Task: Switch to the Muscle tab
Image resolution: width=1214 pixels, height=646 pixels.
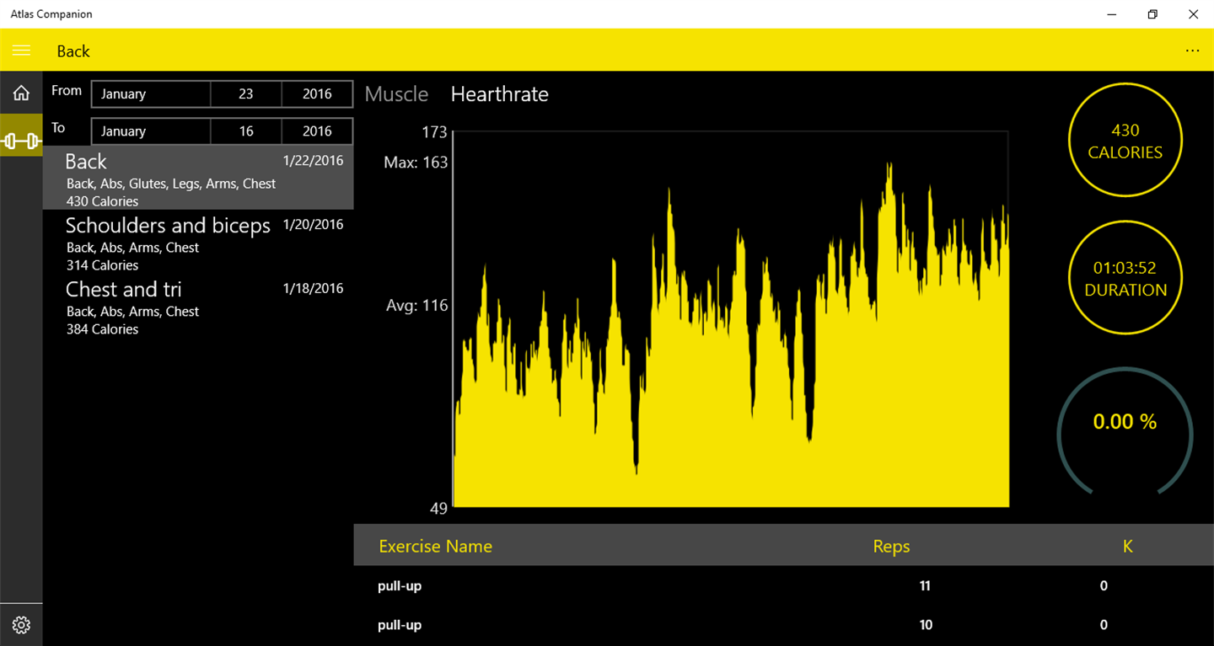Action: coord(396,94)
